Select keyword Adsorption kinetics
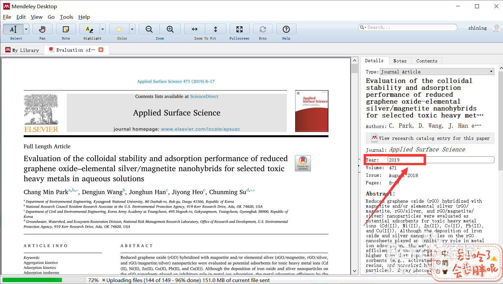The image size is (503, 284). pos(40,268)
